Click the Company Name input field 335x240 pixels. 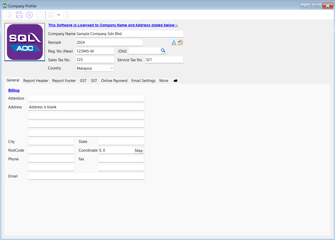coord(129,34)
